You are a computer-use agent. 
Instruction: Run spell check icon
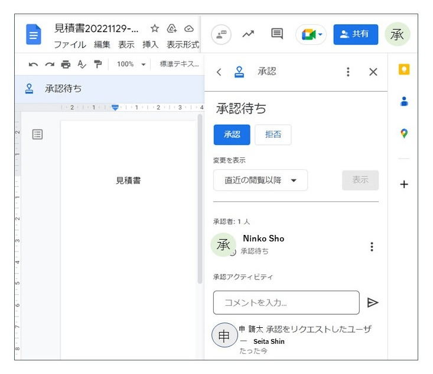point(82,65)
